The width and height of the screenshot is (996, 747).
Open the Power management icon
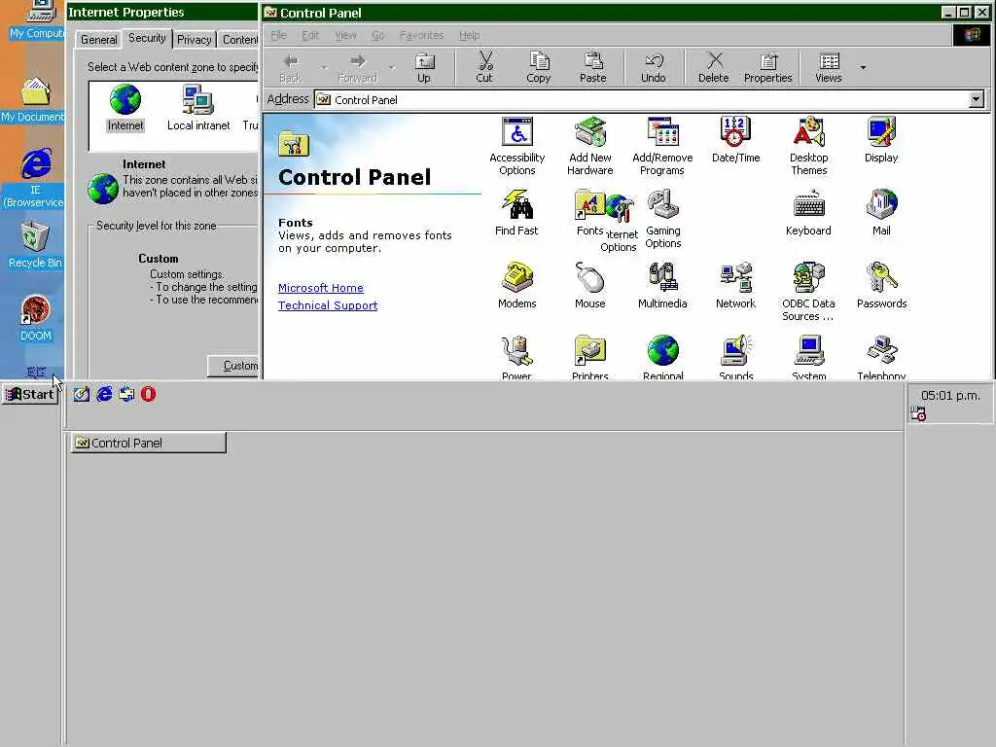click(516, 357)
